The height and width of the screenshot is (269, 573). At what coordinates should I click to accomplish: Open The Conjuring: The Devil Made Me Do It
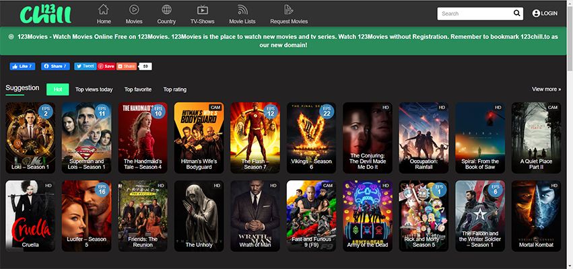pos(368,138)
